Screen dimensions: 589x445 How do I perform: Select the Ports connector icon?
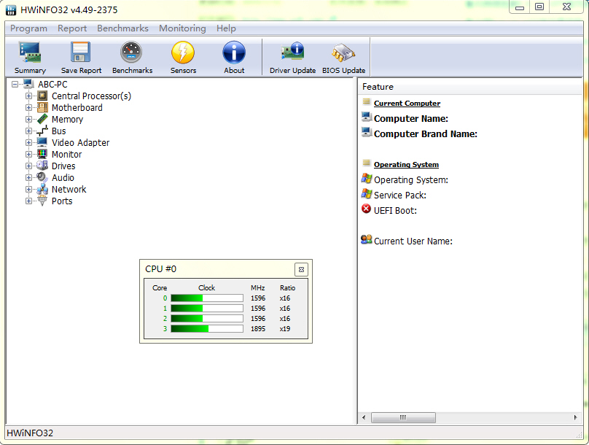point(42,201)
